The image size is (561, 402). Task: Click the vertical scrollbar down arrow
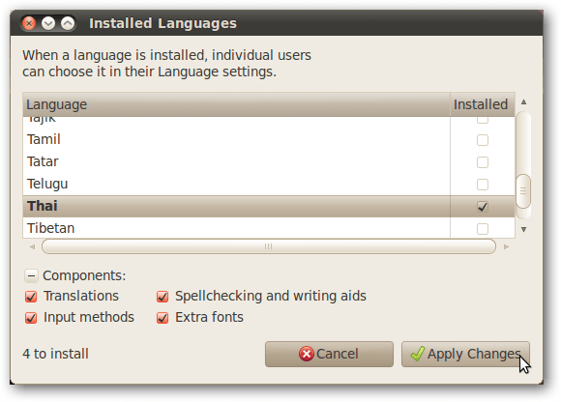tap(524, 229)
